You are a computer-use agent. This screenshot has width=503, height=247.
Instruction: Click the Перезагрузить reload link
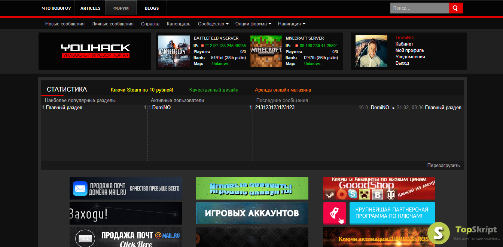click(443, 166)
